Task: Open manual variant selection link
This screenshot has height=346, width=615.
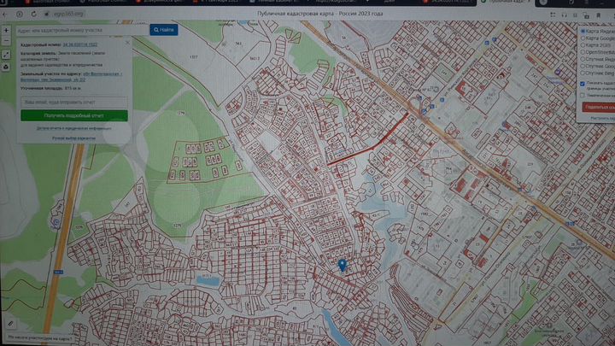Action: (74, 138)
